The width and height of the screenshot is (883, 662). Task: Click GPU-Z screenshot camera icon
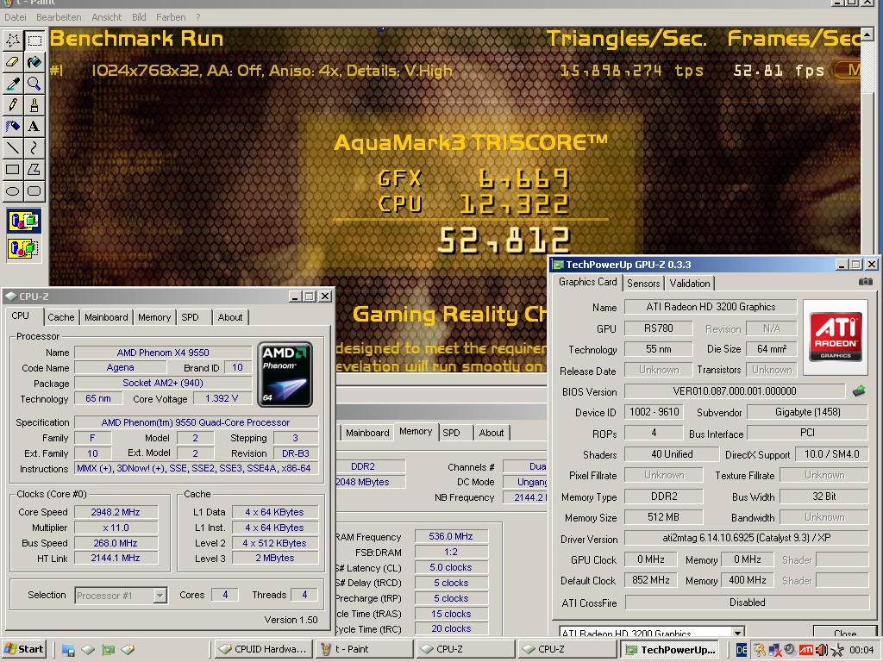tap(866, 282)
